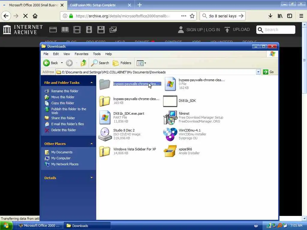Open the Archive audio speaker icon
This screenshot has width=307, height=230.
(89, 30)
